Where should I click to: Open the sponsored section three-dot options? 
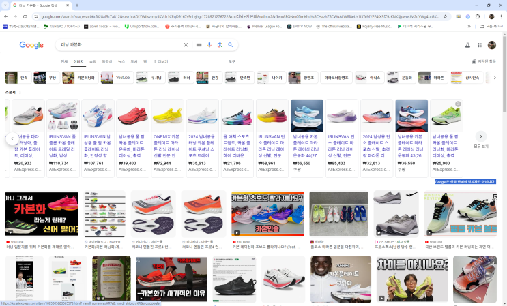coord(20,93)
